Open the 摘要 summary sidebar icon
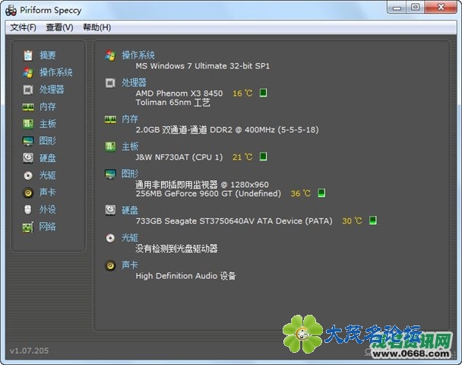The height and width of the screenshot is (365, 462). [x=28, y=56]
